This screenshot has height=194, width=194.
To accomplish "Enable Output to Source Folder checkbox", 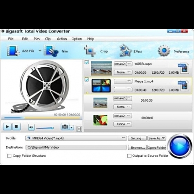I will 129,156.
